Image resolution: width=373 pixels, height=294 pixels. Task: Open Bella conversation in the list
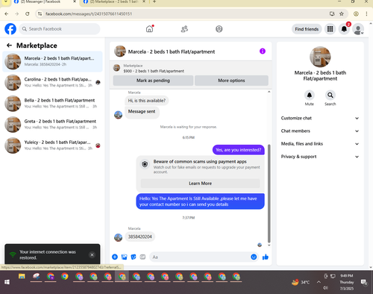click(x=52, y=104)
